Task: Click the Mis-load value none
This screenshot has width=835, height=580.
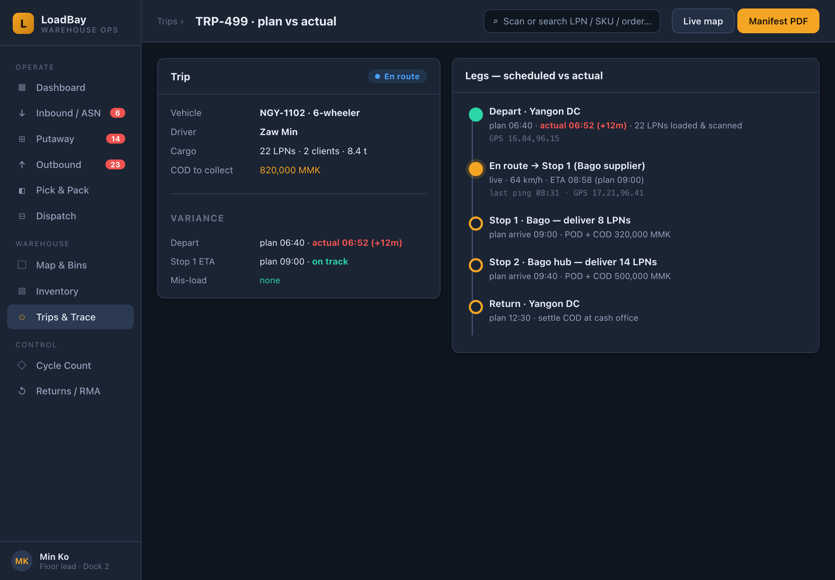Action: [x=270, y=280]
